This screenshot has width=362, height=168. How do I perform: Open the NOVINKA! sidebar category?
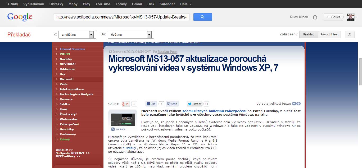[68, 64]
